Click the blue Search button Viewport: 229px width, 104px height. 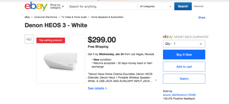click(183, 6)
